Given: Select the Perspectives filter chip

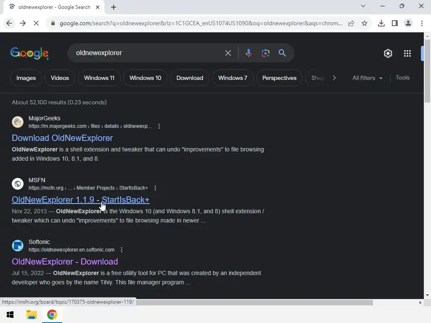Looking at the screenshot, I should click(x=279, y=78).
